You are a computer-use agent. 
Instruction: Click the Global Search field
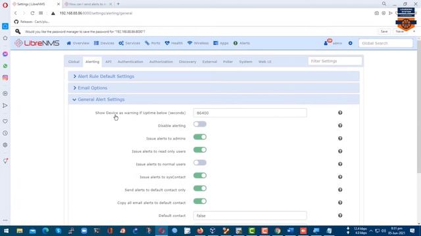[x=385, y=43]
